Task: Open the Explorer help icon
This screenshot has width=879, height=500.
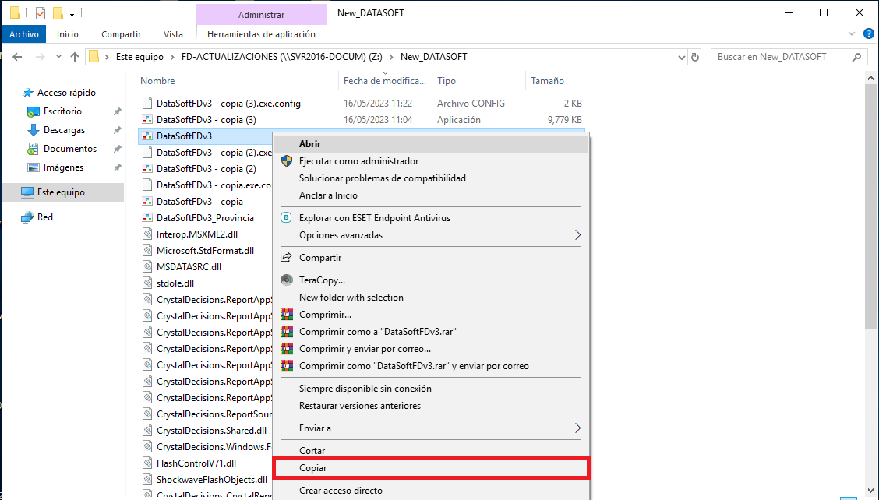Action: (x=868, y=33)
